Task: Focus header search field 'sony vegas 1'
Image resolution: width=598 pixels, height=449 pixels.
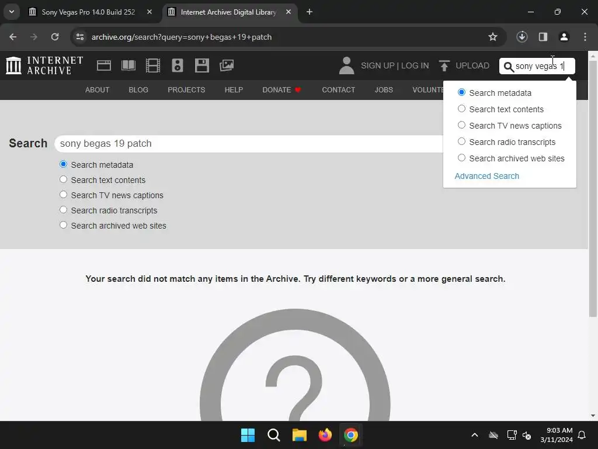Action: point(537,66)
